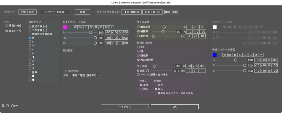282x113 pixels.
Task: Click 隙間基準 33 preset button
Action: 202,27
